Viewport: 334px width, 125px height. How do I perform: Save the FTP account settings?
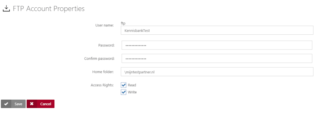click(13, 104)
